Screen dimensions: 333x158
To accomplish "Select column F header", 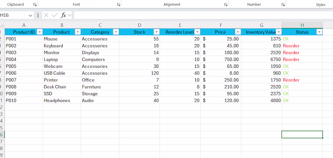I will tap(221, 25).
